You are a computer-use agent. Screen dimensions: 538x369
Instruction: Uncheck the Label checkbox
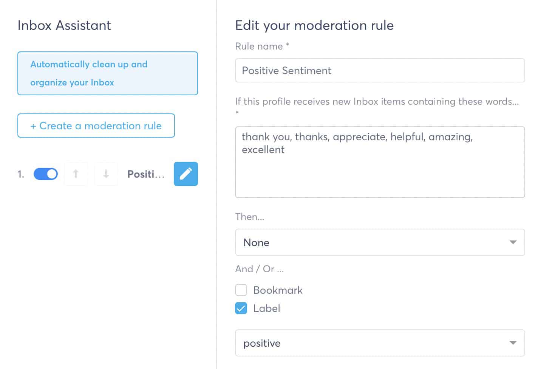(x=241, y=308)
